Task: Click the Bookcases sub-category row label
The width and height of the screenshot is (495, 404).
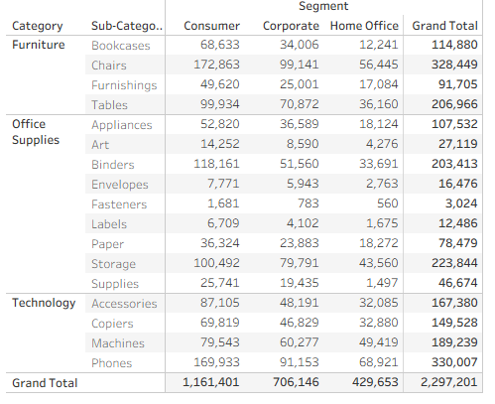Action: click(x=121, y=46)
